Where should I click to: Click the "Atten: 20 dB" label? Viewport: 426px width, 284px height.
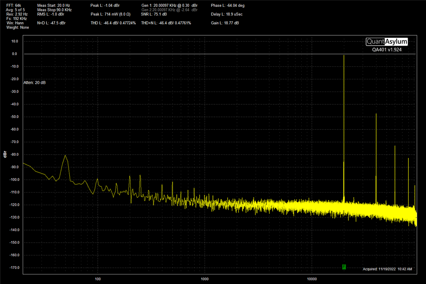tap(35, 82)
